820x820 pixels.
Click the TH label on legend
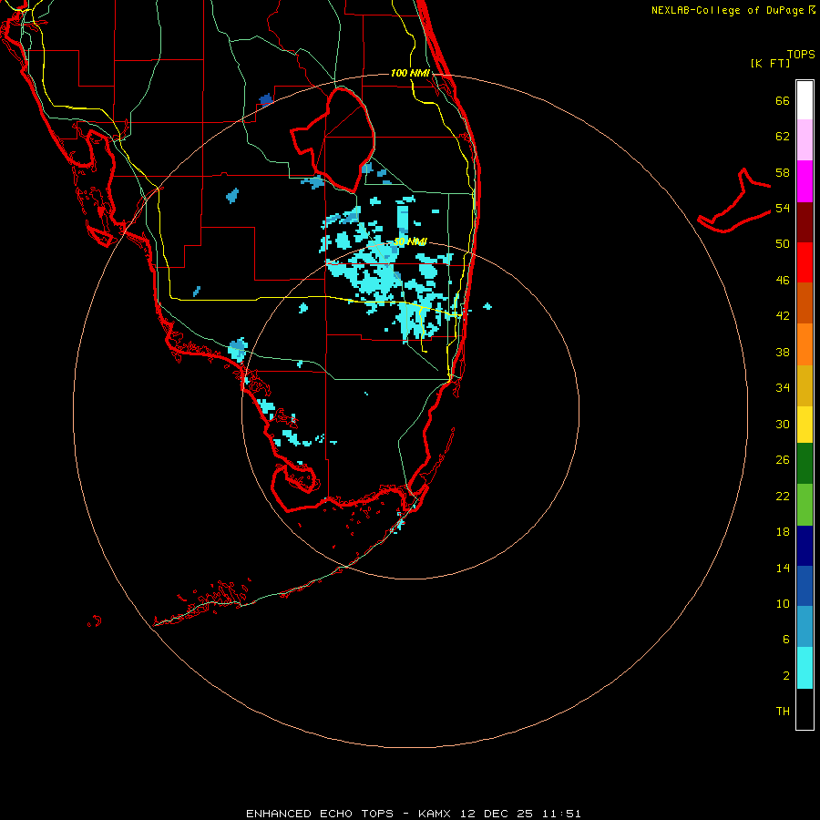coord(783,711)
